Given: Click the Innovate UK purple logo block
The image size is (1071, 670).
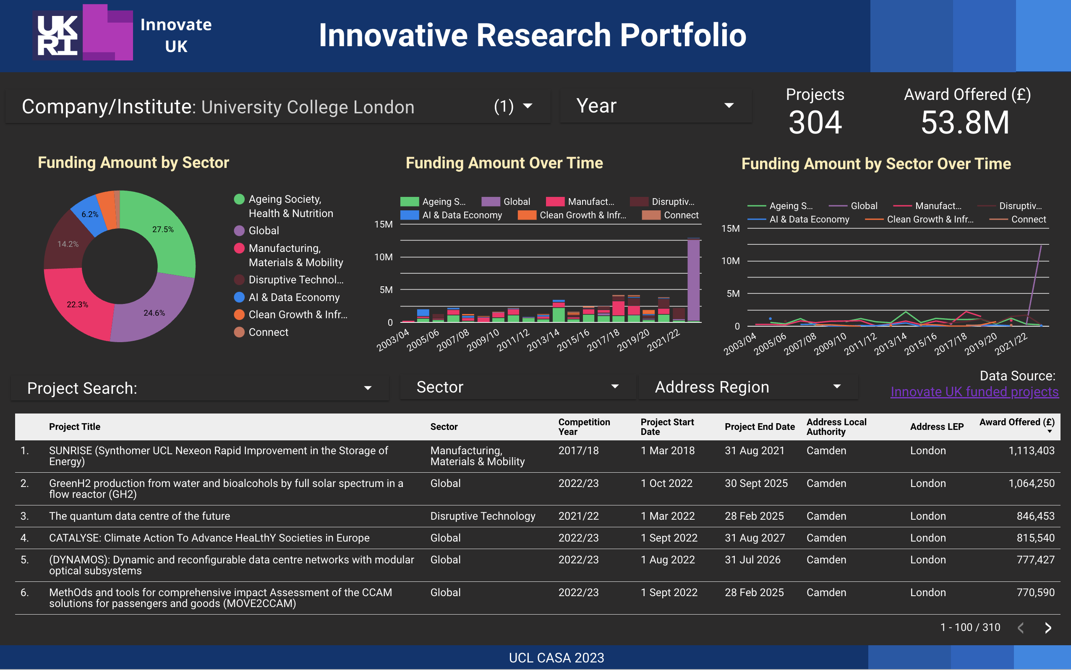Looking at the screenshot, I should (107, 32).
